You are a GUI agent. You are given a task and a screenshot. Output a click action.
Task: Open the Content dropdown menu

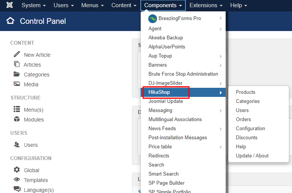(x=124, y=5)
